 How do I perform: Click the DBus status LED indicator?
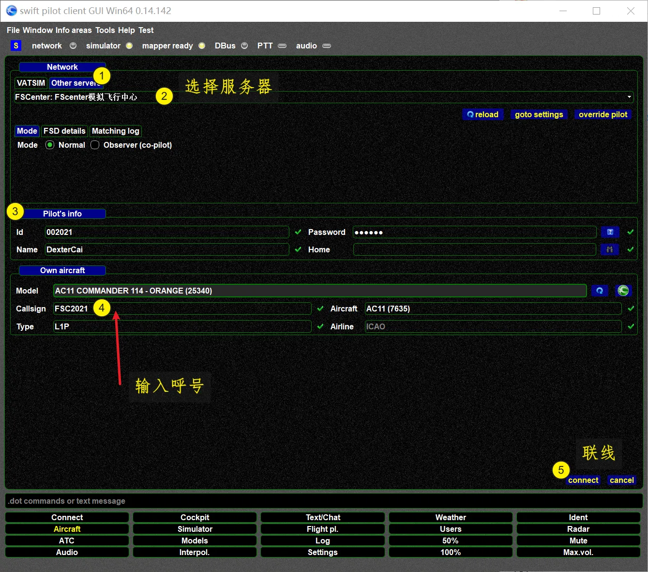point(244,46)
